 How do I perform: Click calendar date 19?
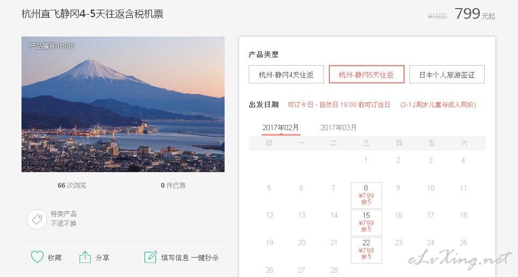pos(270,243)
